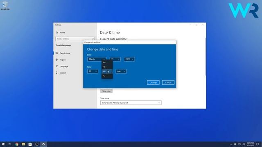262x147 pixels.
Task: Open the day of month dropdown
Action: [x=115, y=59]
